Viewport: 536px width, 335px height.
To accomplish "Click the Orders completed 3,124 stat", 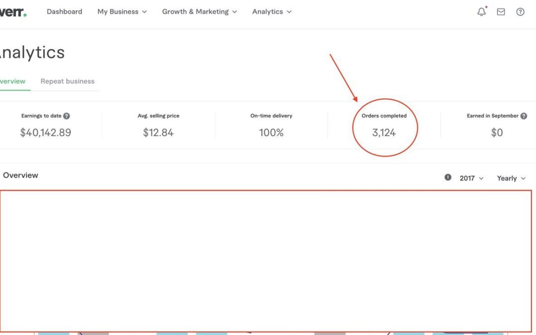I will 384,133.
